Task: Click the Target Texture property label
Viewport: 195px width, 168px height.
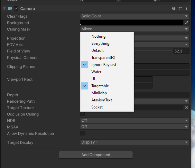Action: click(20, 108)
